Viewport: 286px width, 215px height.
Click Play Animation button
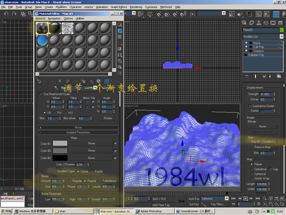coord(246,198)
